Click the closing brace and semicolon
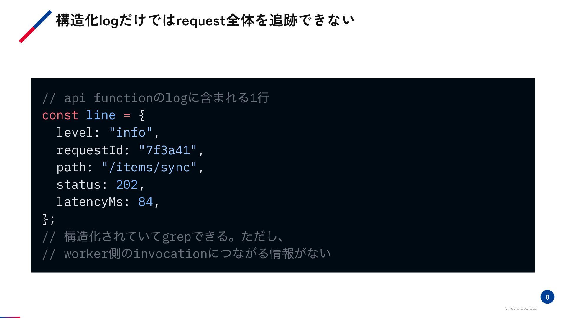This screenshot has height=318, width=566. click(x=49, y=219)
